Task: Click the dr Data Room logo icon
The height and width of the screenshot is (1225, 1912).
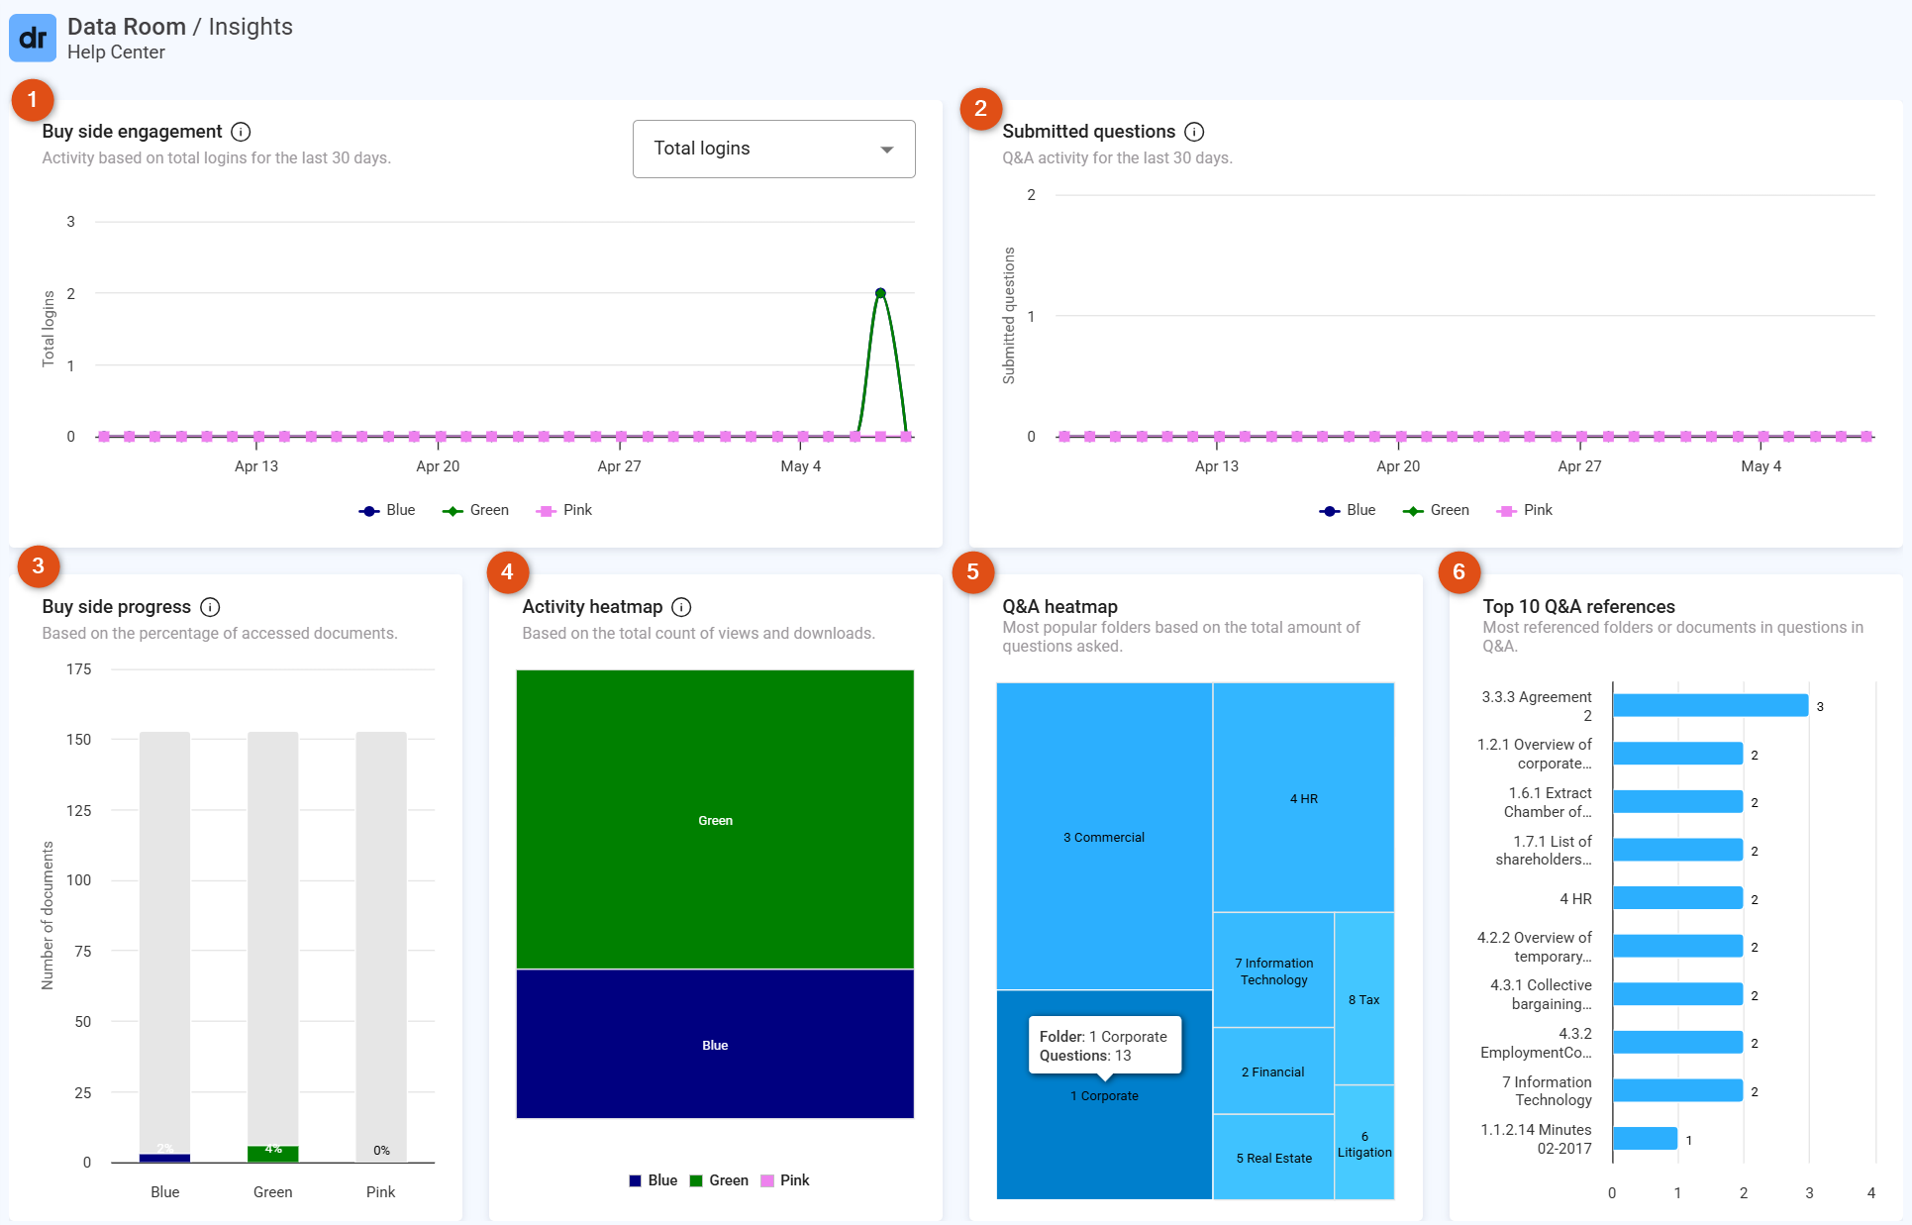Action: click(33, 39)
